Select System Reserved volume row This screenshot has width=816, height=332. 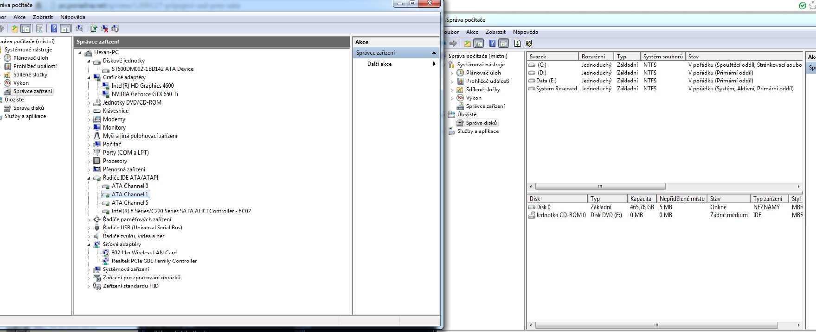pyautogui.click(x=664, y=88)
